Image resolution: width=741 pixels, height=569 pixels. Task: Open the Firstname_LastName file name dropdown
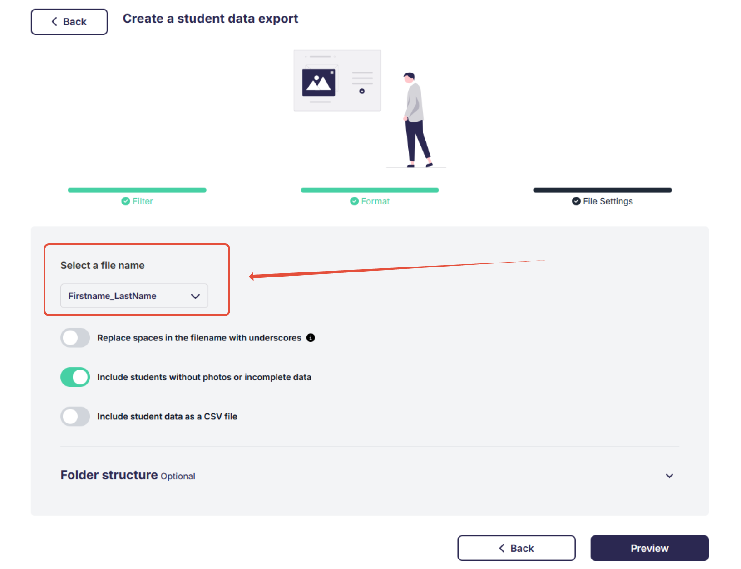(134, 296)
